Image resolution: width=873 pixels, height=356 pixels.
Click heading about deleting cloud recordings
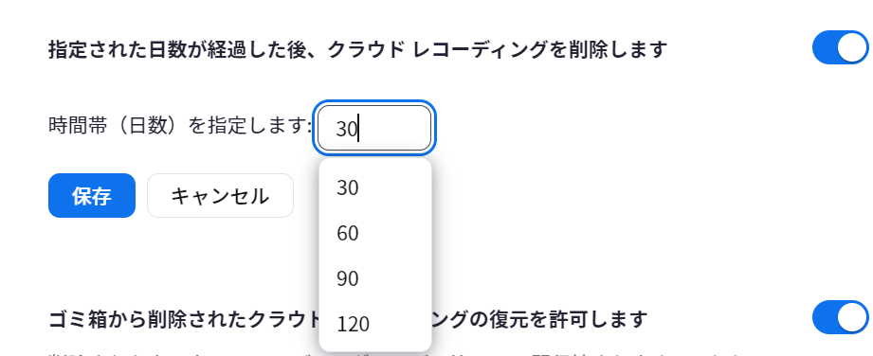click(357, 50)
